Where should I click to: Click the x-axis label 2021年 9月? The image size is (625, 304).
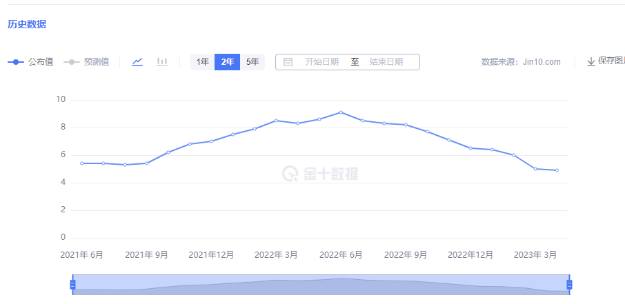click(146, 255)
